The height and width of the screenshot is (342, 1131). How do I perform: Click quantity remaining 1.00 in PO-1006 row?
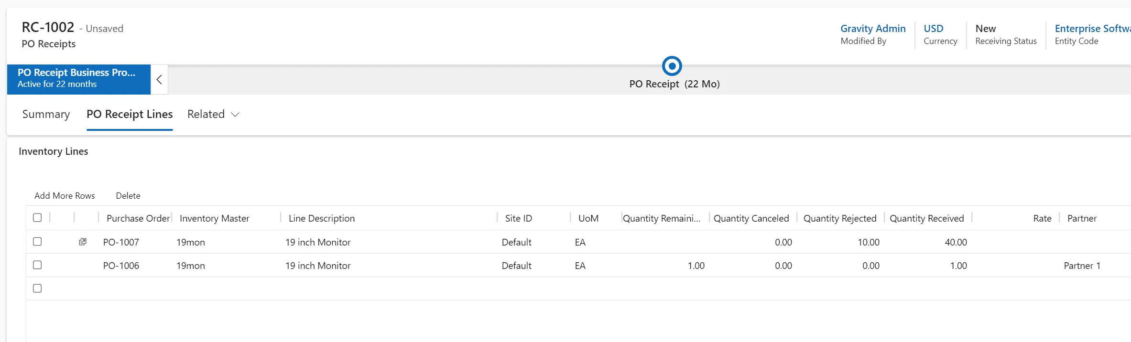(696, 266)
